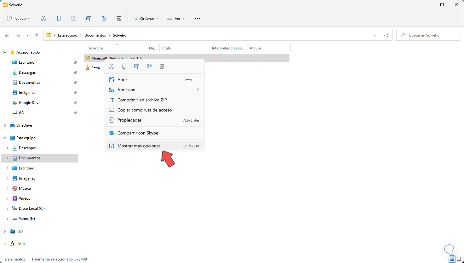Click the pin icon next to G:\

point(75,113)
